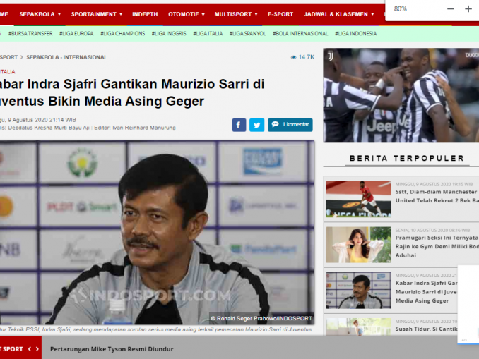Open #LIGA ITALIA tag link
Image resolution: width=479 pixels, height=359 pixels.
[x=208, y=34]
